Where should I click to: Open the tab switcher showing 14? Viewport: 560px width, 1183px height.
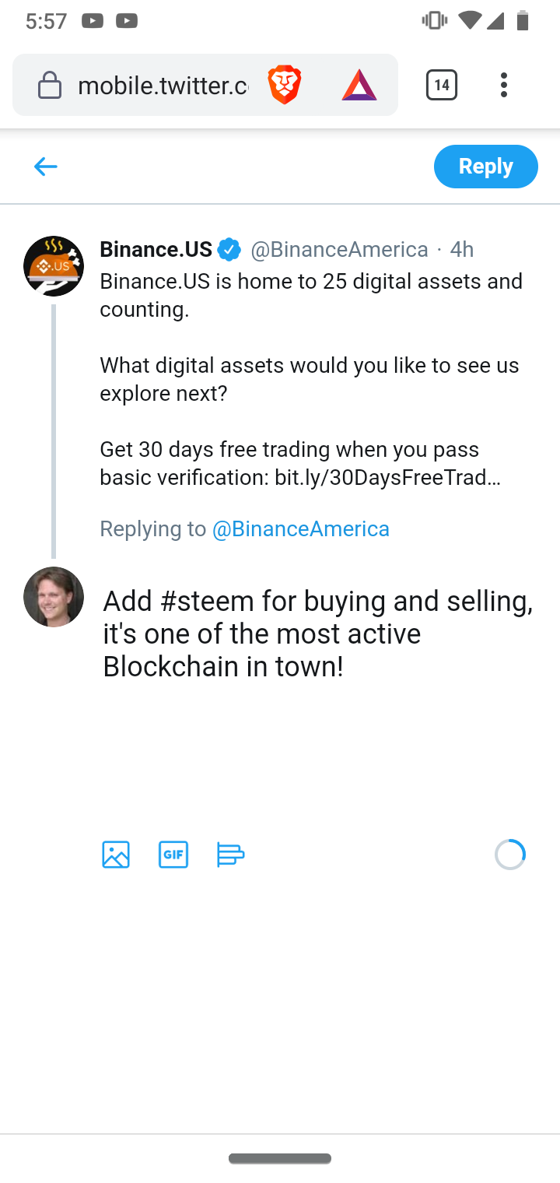(441, 85)
